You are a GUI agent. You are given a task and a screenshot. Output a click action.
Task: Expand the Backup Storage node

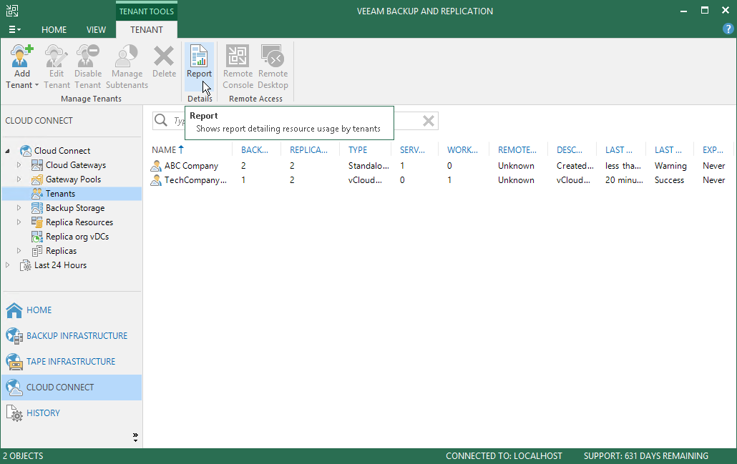pos(19,207)
